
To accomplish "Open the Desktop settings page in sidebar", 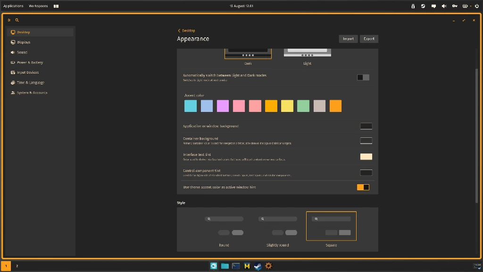I will tap(41, 32).
